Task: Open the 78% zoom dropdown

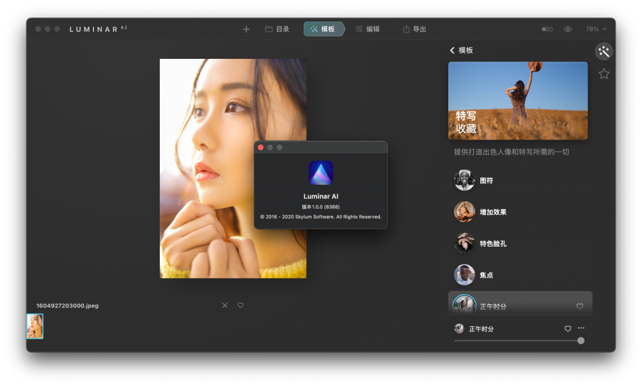Action: pos(596,29)
